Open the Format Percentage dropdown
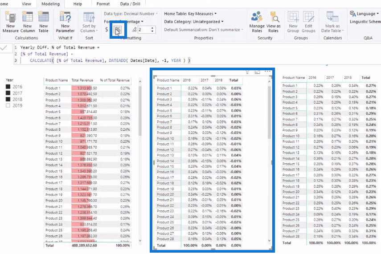The width and height of the screenshot is (381, 254). [124, 22]
